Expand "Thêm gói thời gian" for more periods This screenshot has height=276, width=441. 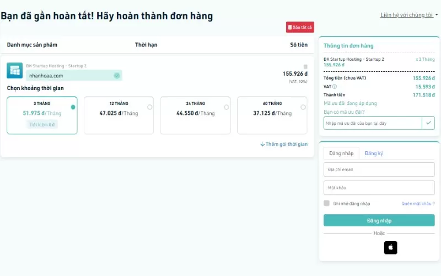[x=284, y=144]
